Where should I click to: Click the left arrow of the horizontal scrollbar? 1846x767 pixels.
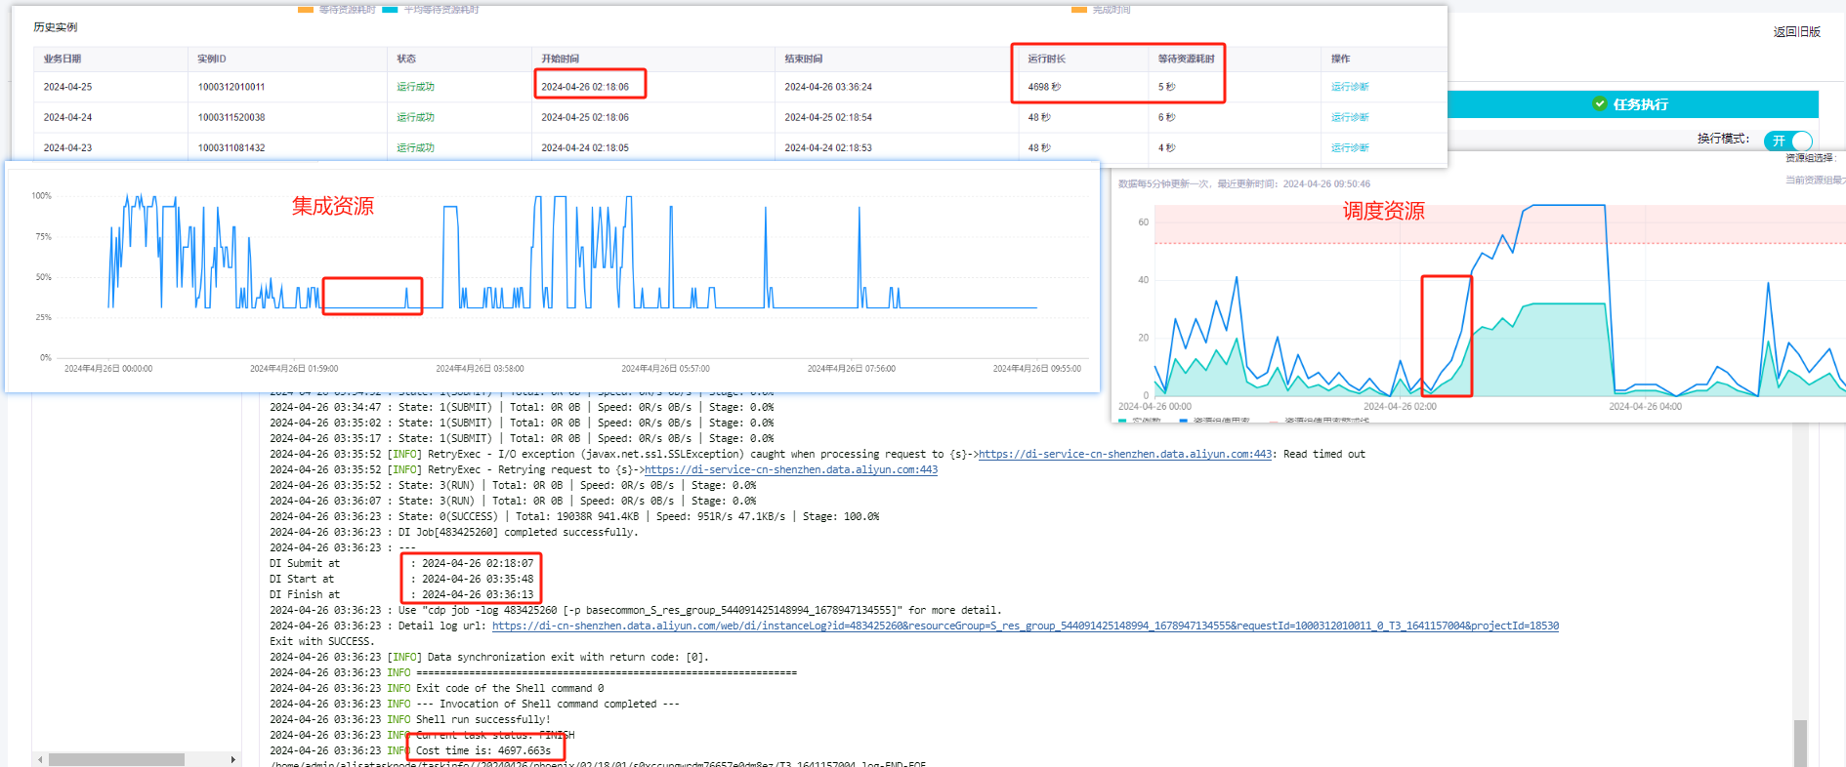tap(40, 759)
